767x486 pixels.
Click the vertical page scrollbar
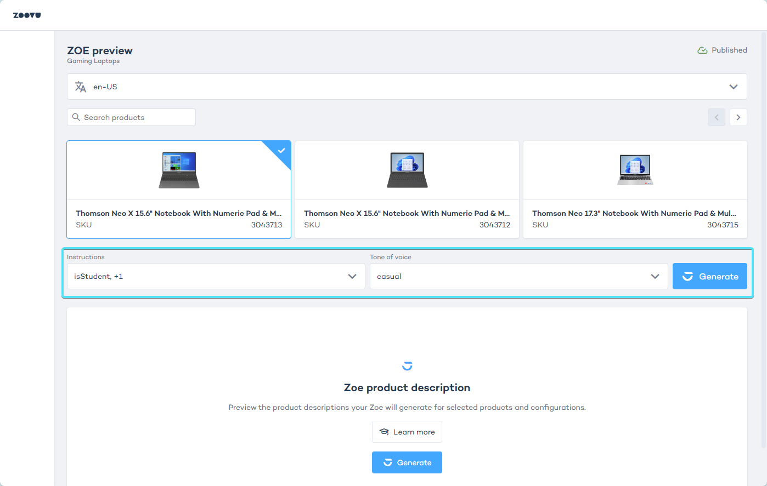point(763,219)
